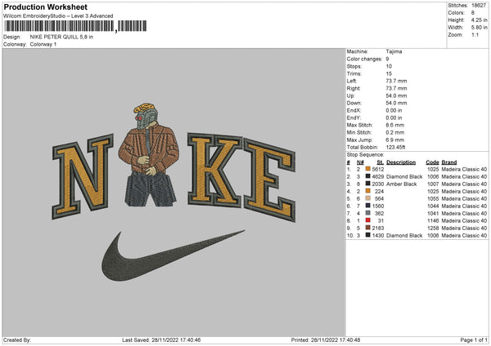Select the 'Printed: 28/11/2022 17:40:48' footer
491x346 pixels.
point(326,339)
